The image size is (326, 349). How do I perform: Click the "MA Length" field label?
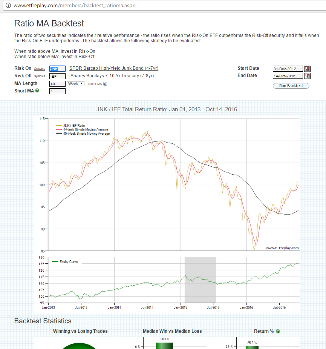[x=26, y=83]
